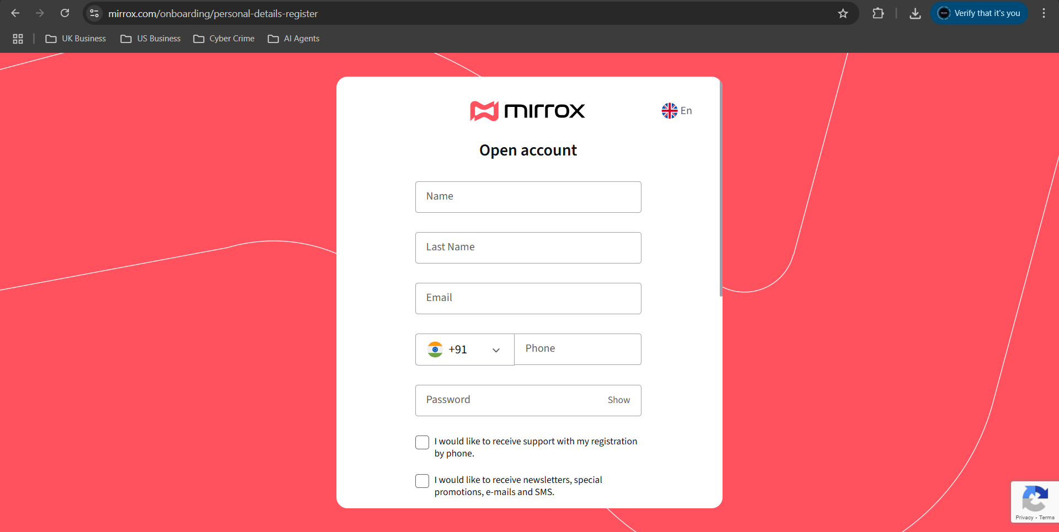Open the browser extensions puzzle icon
The height and width of the screenshot is (532, 1059).
(879, 13)
